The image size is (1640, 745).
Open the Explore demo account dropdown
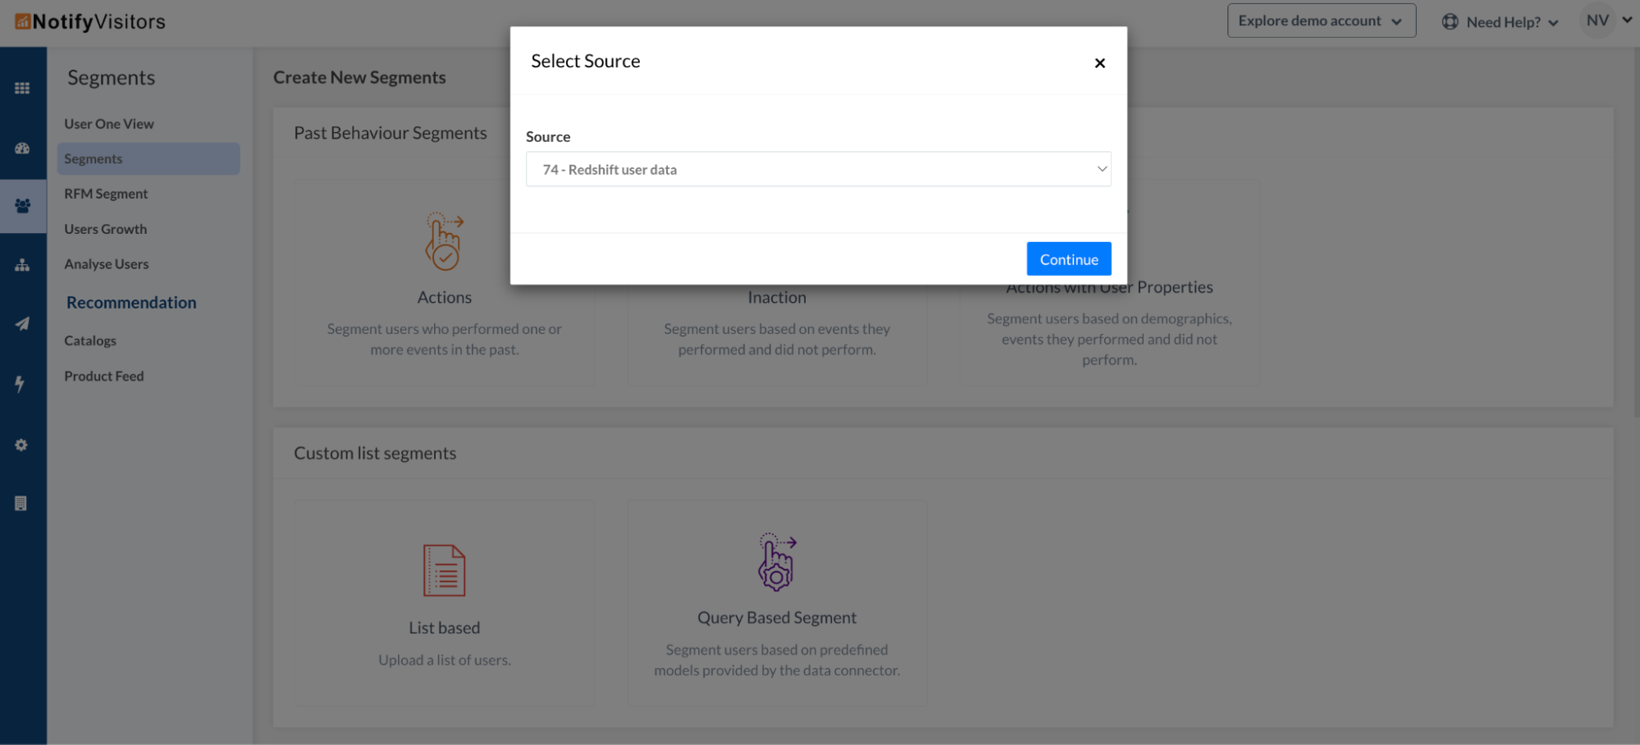[x=1321, y=21]
